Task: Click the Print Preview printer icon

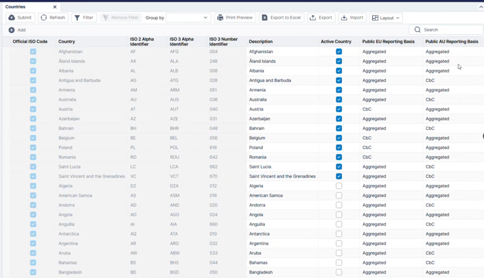Action: (220, 18)
